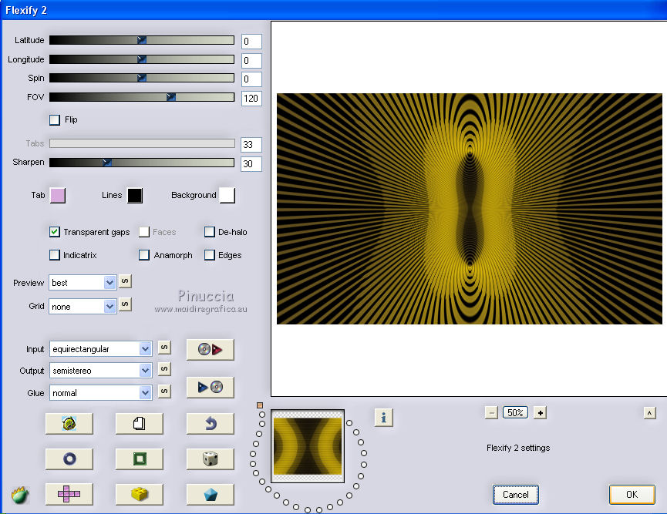Pick the black Lines color swatch
The image size is (667, 514).
point(135,196)
